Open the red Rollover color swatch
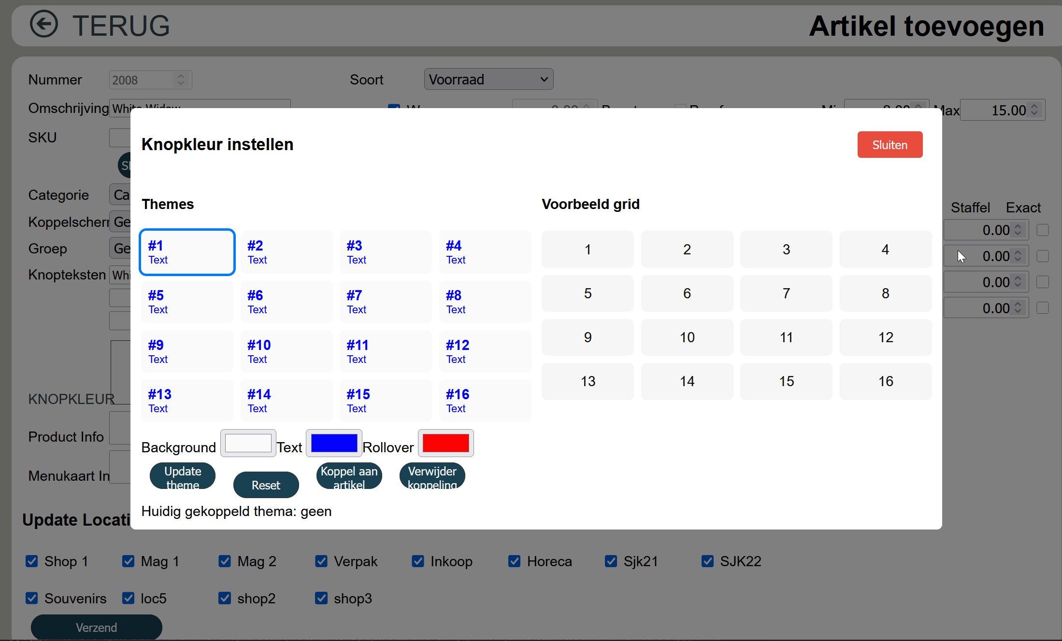The width and height of the screenshot is (1062, 641). [445, 443]
